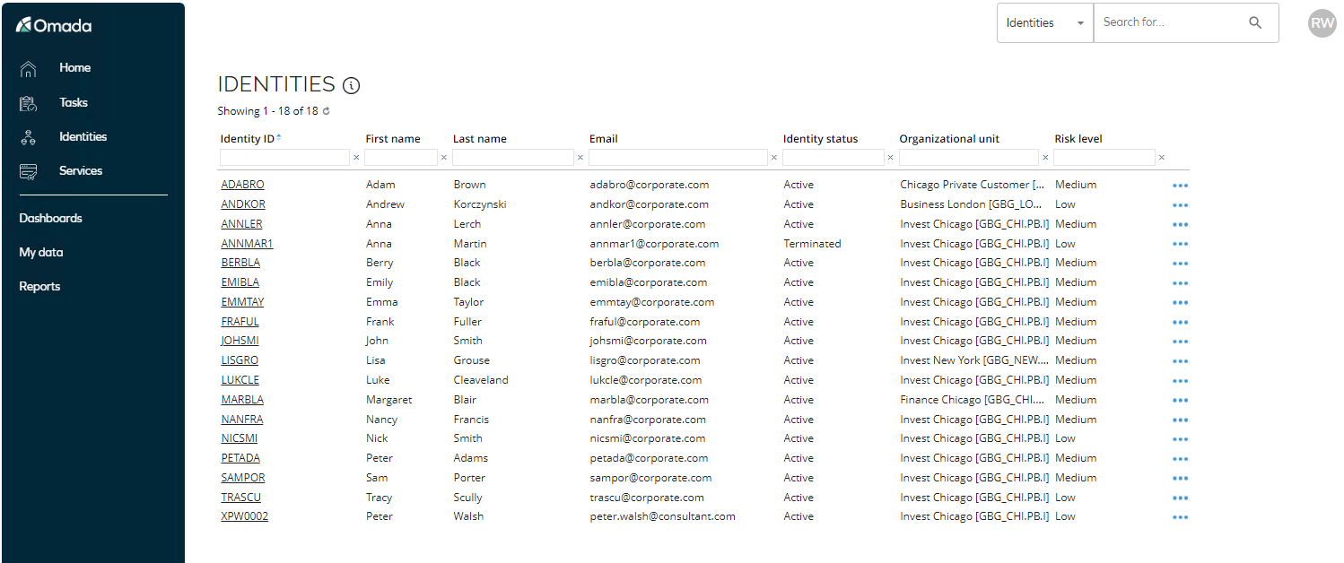The width and height of the screenshot is (1344, 563).
Task: Clear the Identity ID filter
Action: [356, 158]
